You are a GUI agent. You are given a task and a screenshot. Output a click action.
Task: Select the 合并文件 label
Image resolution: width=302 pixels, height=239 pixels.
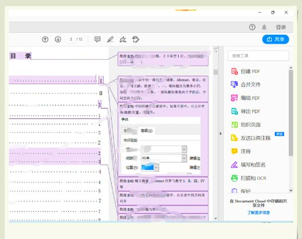pos(250,85)
